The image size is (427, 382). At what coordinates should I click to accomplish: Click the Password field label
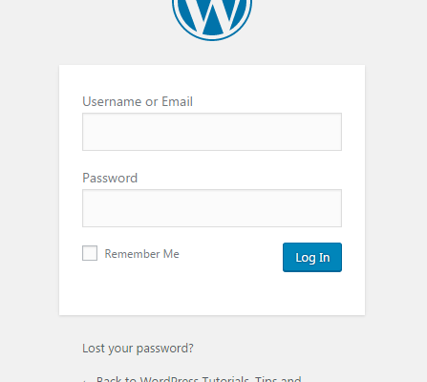click(110, 178)
